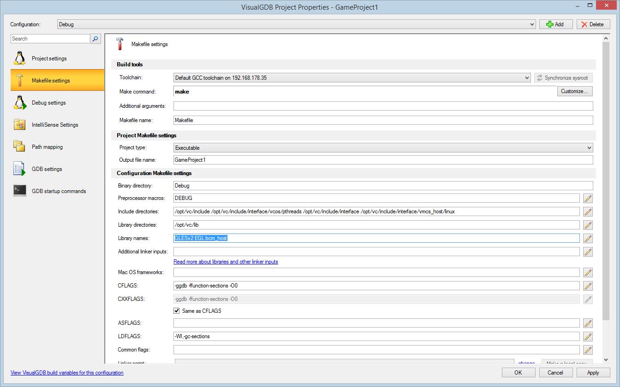Click the Include directories field
This screenshot has height=387, width=620.
coord(376,211)
